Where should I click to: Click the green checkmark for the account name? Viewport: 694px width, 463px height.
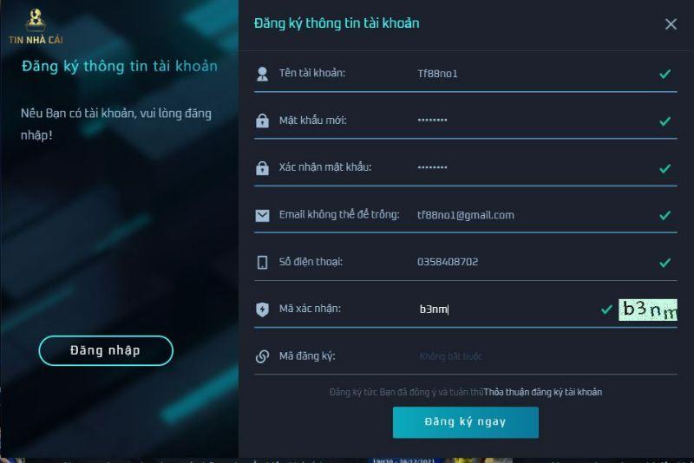point(665,74)
